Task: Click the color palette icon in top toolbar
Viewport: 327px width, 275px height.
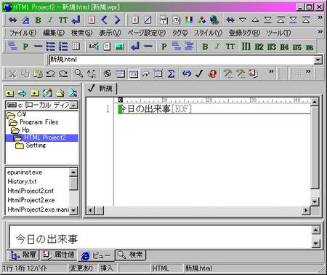Action: tap(189, 20)
